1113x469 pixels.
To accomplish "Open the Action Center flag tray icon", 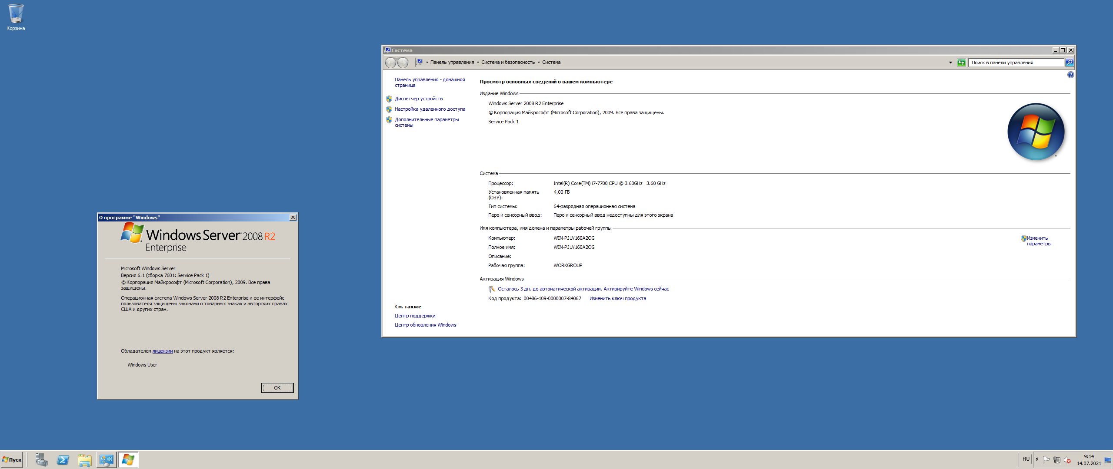I will point(1046,460).
